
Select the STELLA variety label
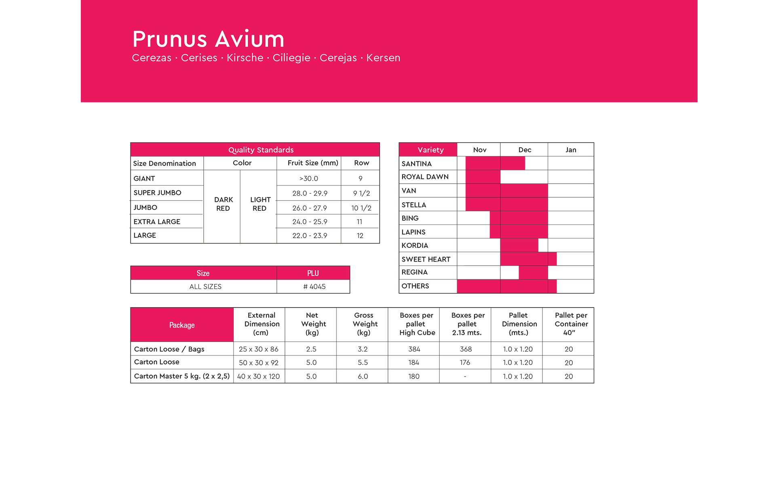click(x=413, y=205)
